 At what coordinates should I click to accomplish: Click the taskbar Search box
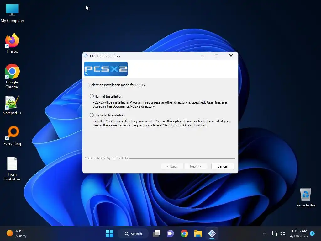[x=133, y=233]
